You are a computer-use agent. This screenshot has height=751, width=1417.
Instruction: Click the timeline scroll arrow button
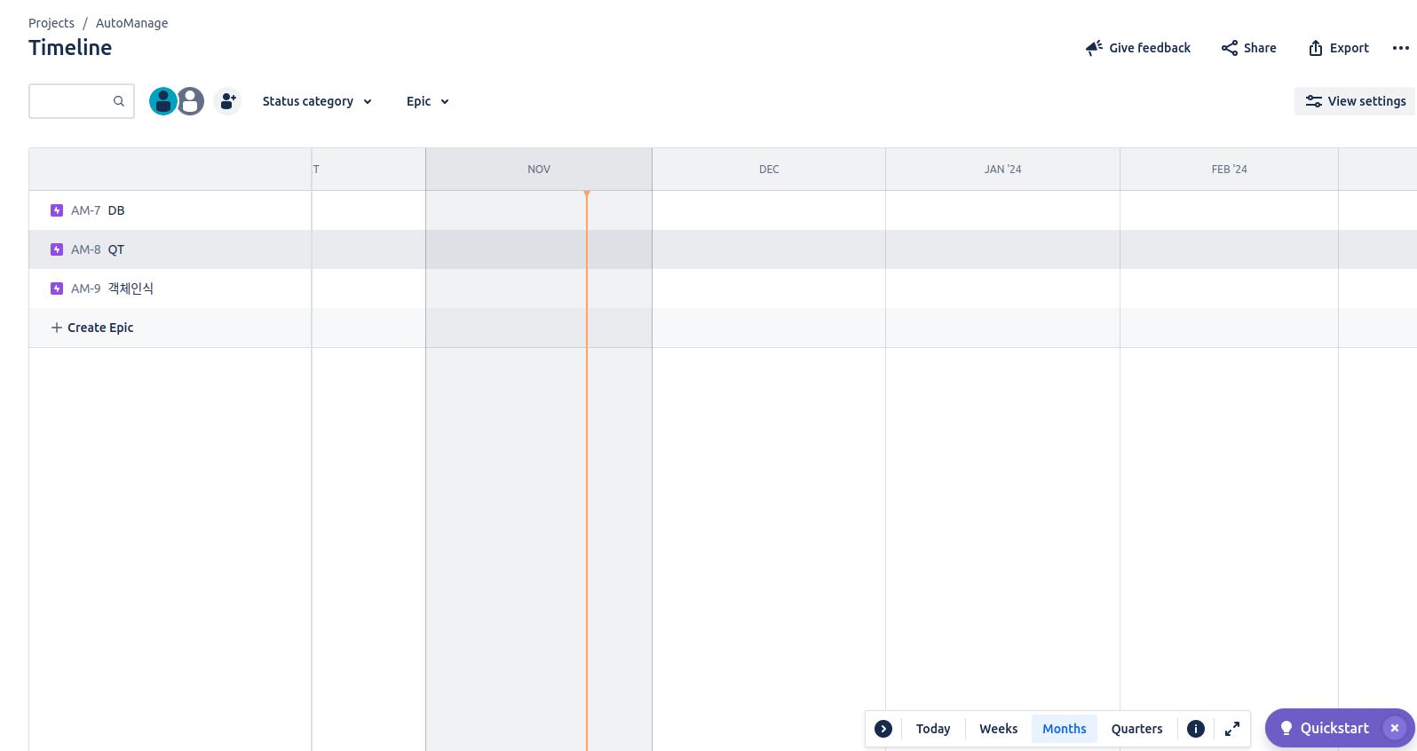tap(883, 729)
